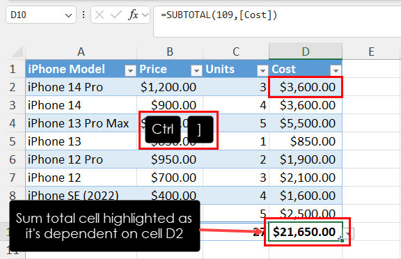The width and height of the screenshot is (401, 259).
Task: Click cost cell D2 "$3,600.00"
Action: 306,87
